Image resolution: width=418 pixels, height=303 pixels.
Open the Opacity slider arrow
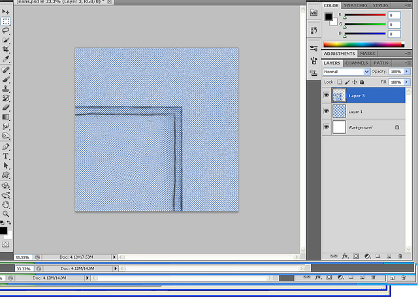click(407, 71)
